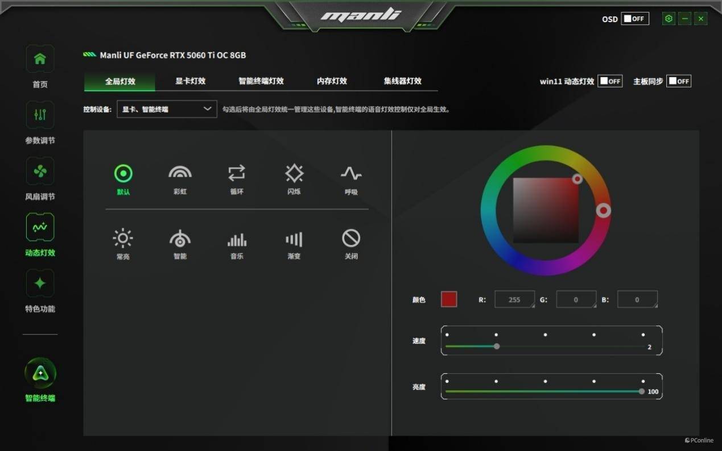Open the 风扇调节 fan adjustment page
This screenshot has width=722, height=451.
coord(40,179)
